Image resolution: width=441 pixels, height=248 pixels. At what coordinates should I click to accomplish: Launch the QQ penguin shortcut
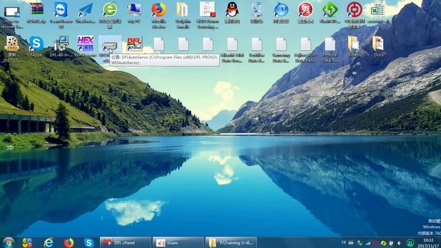[232, 12]
